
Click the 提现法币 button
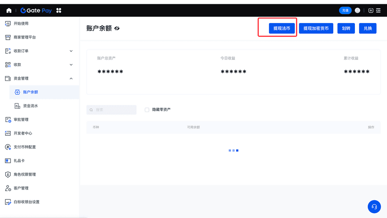click(282, 28)
